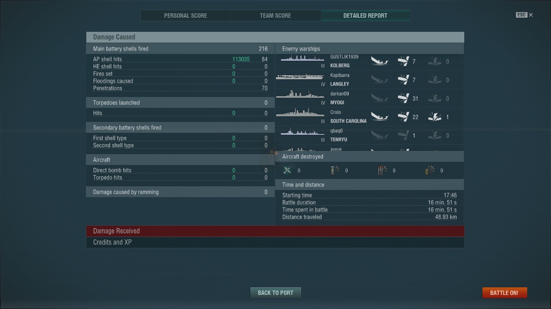This screenshot has width=551, height=309.
Task: Click the sunk icon for South Carolina
Action: pos(380,117)
